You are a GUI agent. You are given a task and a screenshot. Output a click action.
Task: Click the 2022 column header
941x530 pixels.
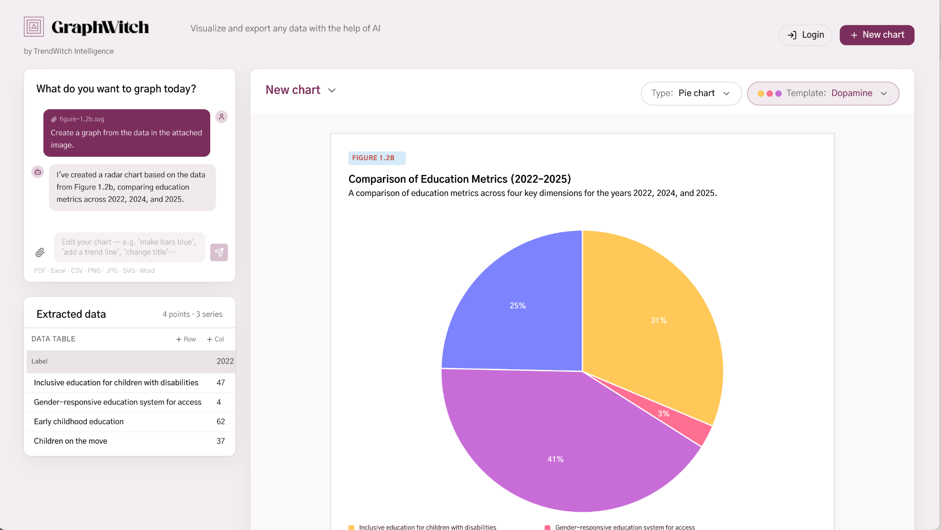(225, 361)
